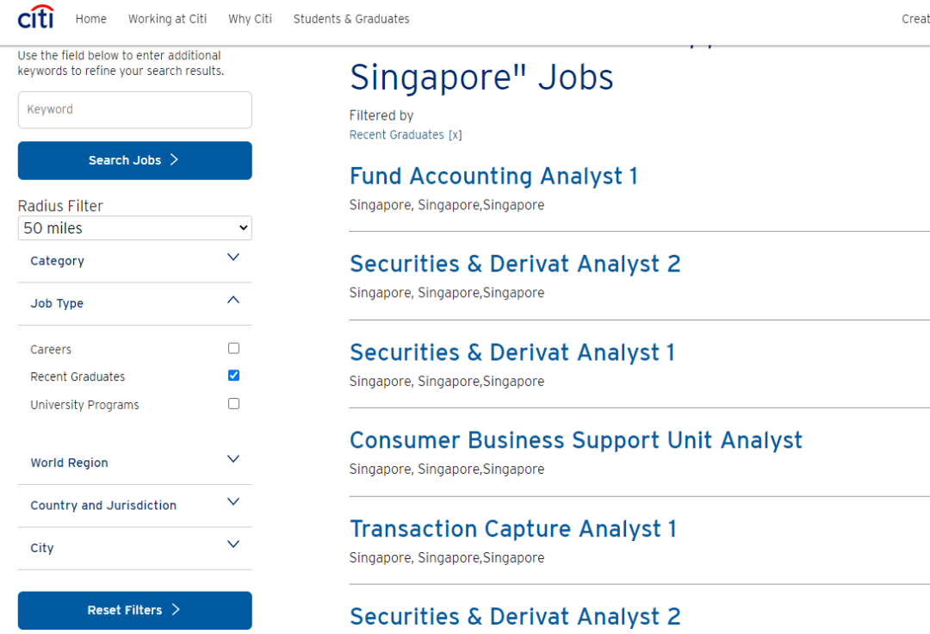Expand Country and Jurisdiction filter
The height and width of the screenshot is (634, 930).
(x=232, y=502)
